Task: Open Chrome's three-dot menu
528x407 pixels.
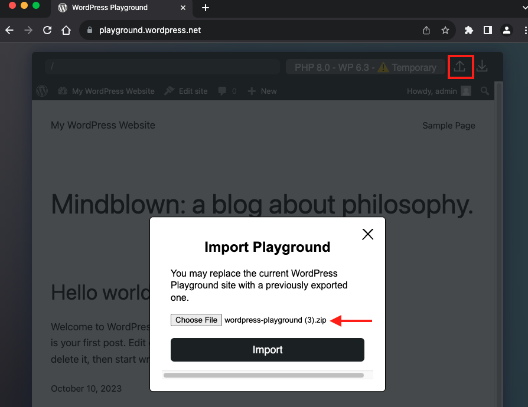Action: pyautogui.click(x=525, y=30)
